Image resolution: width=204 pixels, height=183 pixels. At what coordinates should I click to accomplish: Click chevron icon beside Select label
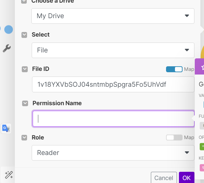[24, 35]
